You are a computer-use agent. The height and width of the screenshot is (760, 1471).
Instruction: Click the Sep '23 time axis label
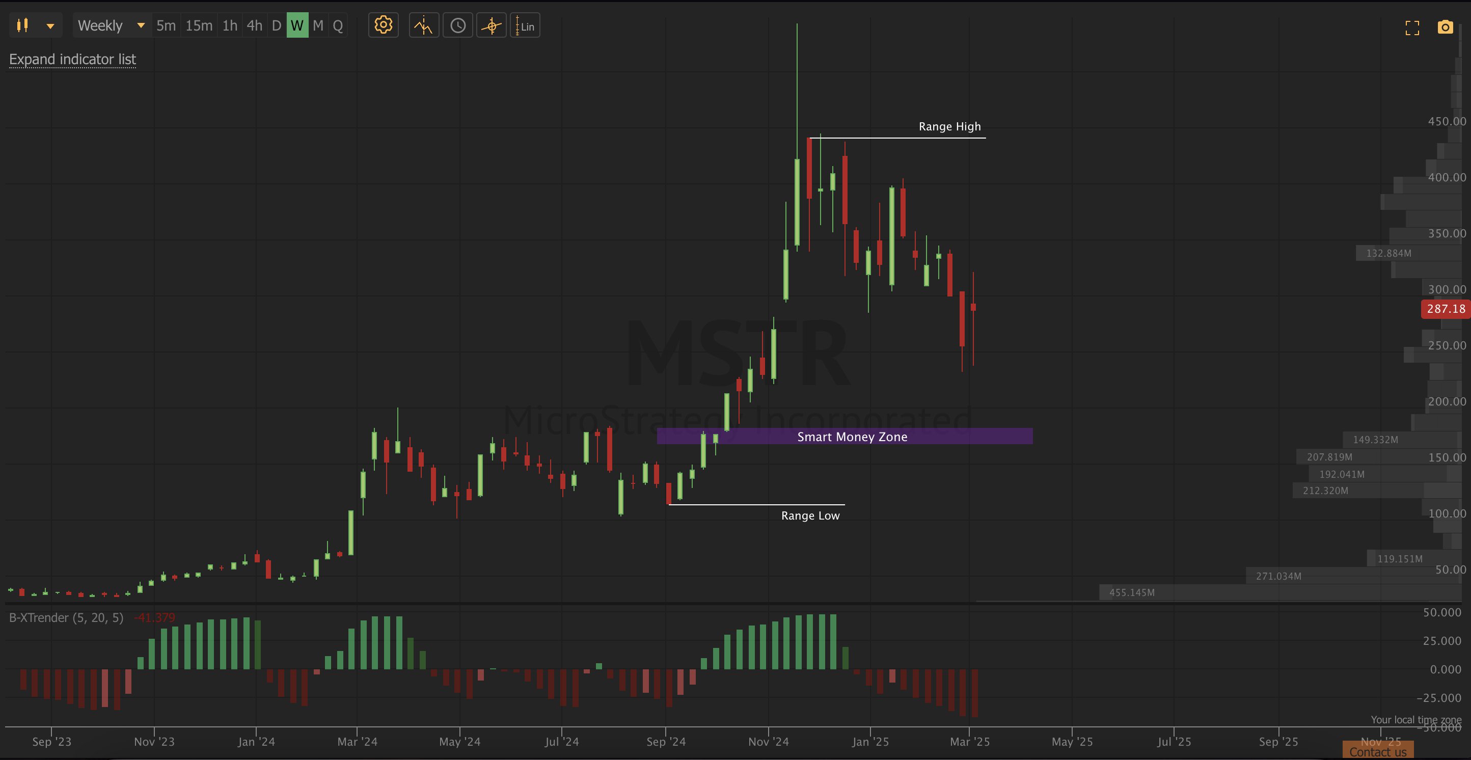coord(52,742)
